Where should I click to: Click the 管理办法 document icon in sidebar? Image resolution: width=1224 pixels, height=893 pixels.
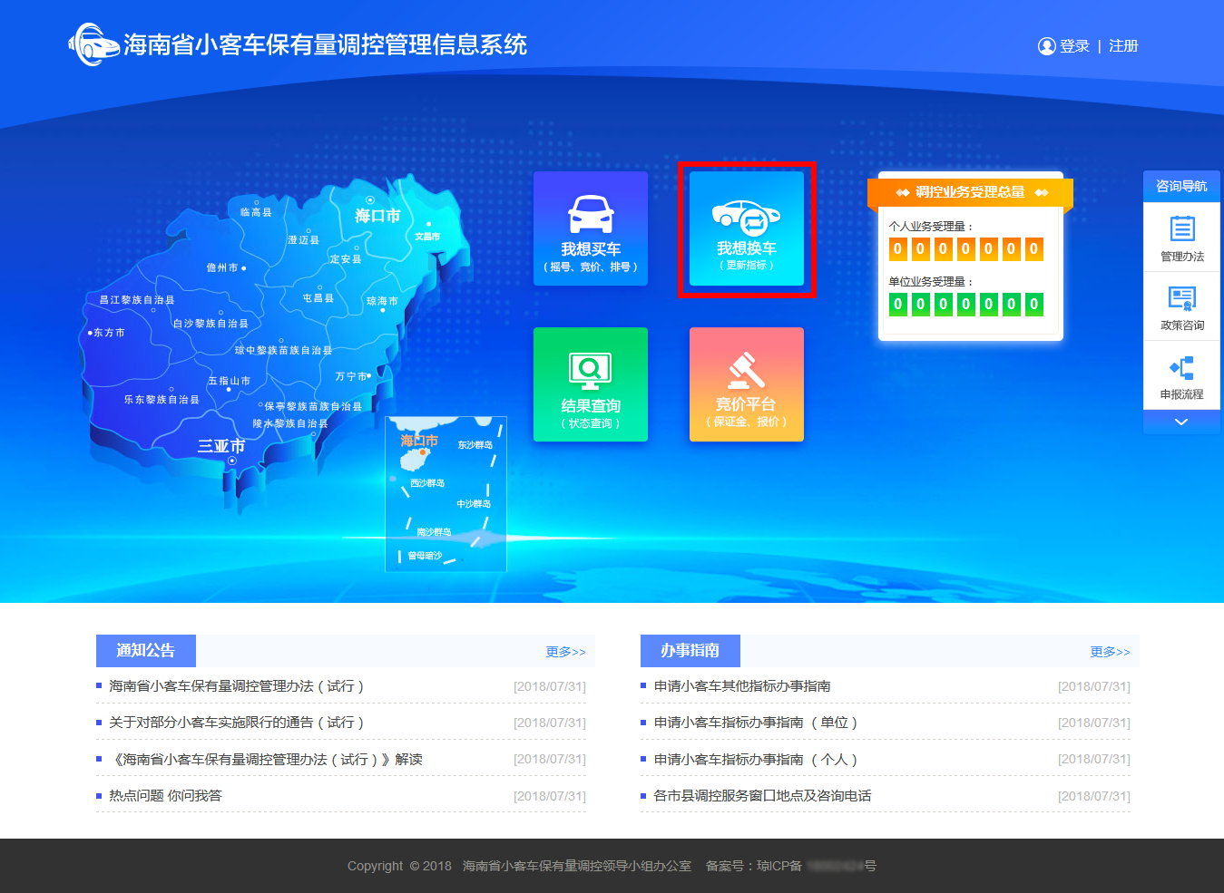pos(1181,238)
